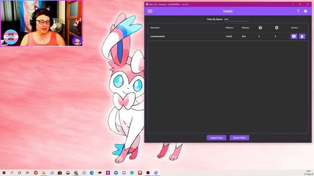Screen dimensions: 314x176
Task: Open Microsoft Edge from the taskbar
Action: coord(92,173)
